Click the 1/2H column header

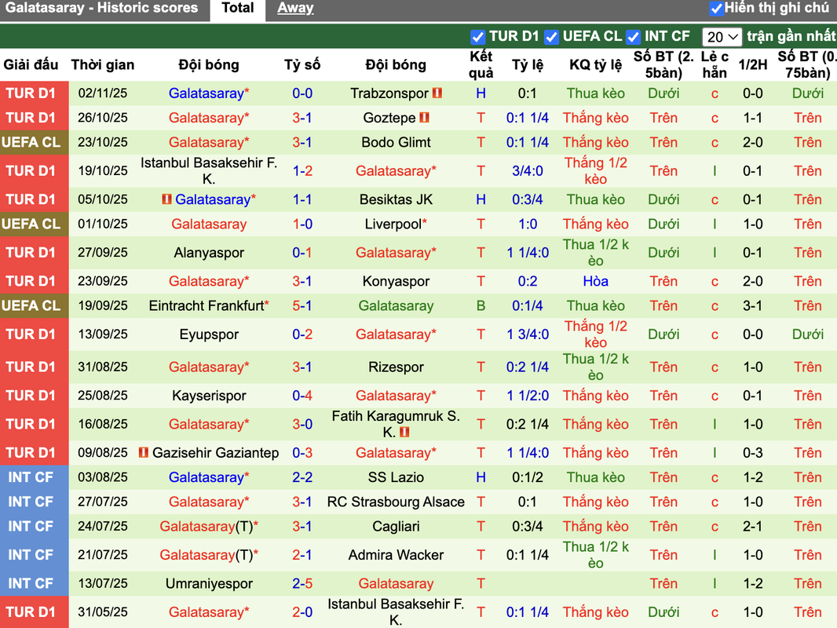(753, 64)
